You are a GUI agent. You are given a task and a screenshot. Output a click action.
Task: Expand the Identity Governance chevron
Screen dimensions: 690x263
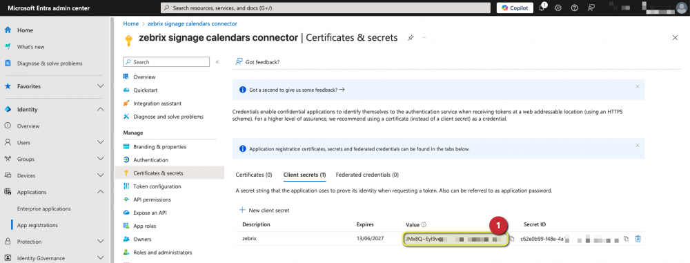[100, 258]
